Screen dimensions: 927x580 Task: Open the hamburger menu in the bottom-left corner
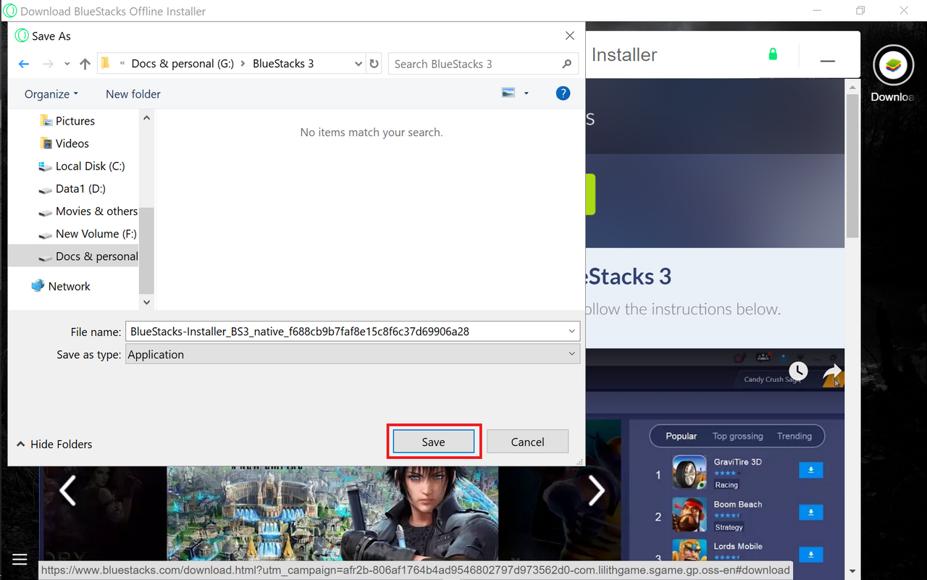tap(20, 558)
